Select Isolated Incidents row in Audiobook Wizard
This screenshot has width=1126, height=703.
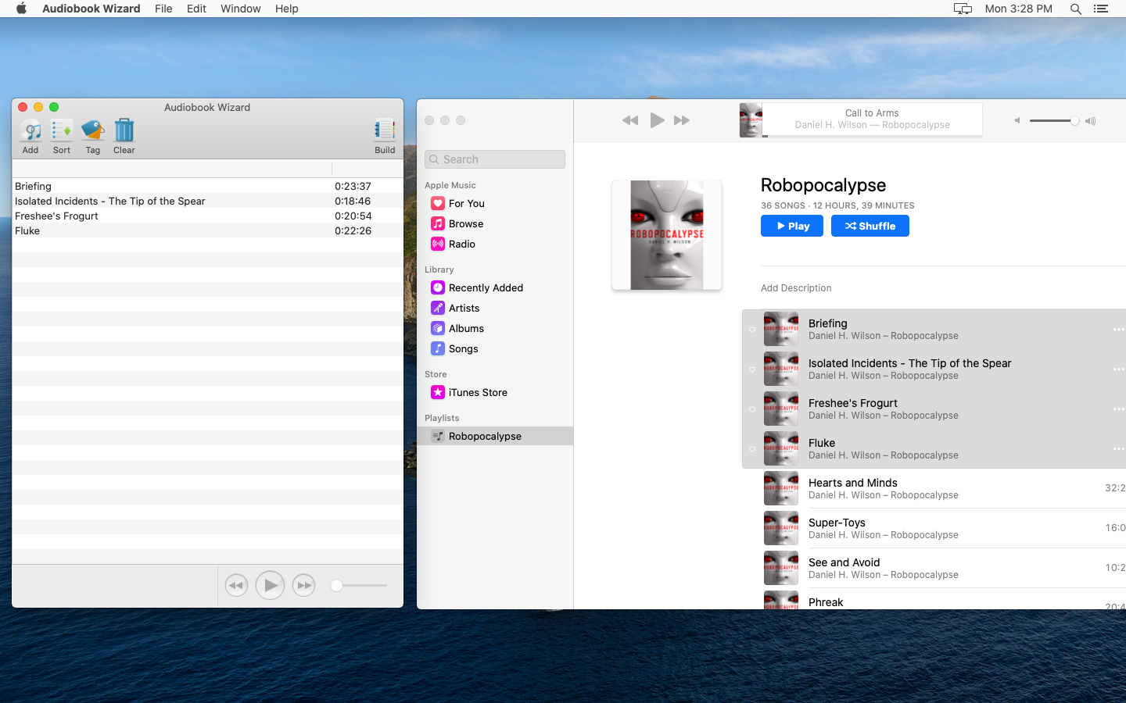[207, 201]
